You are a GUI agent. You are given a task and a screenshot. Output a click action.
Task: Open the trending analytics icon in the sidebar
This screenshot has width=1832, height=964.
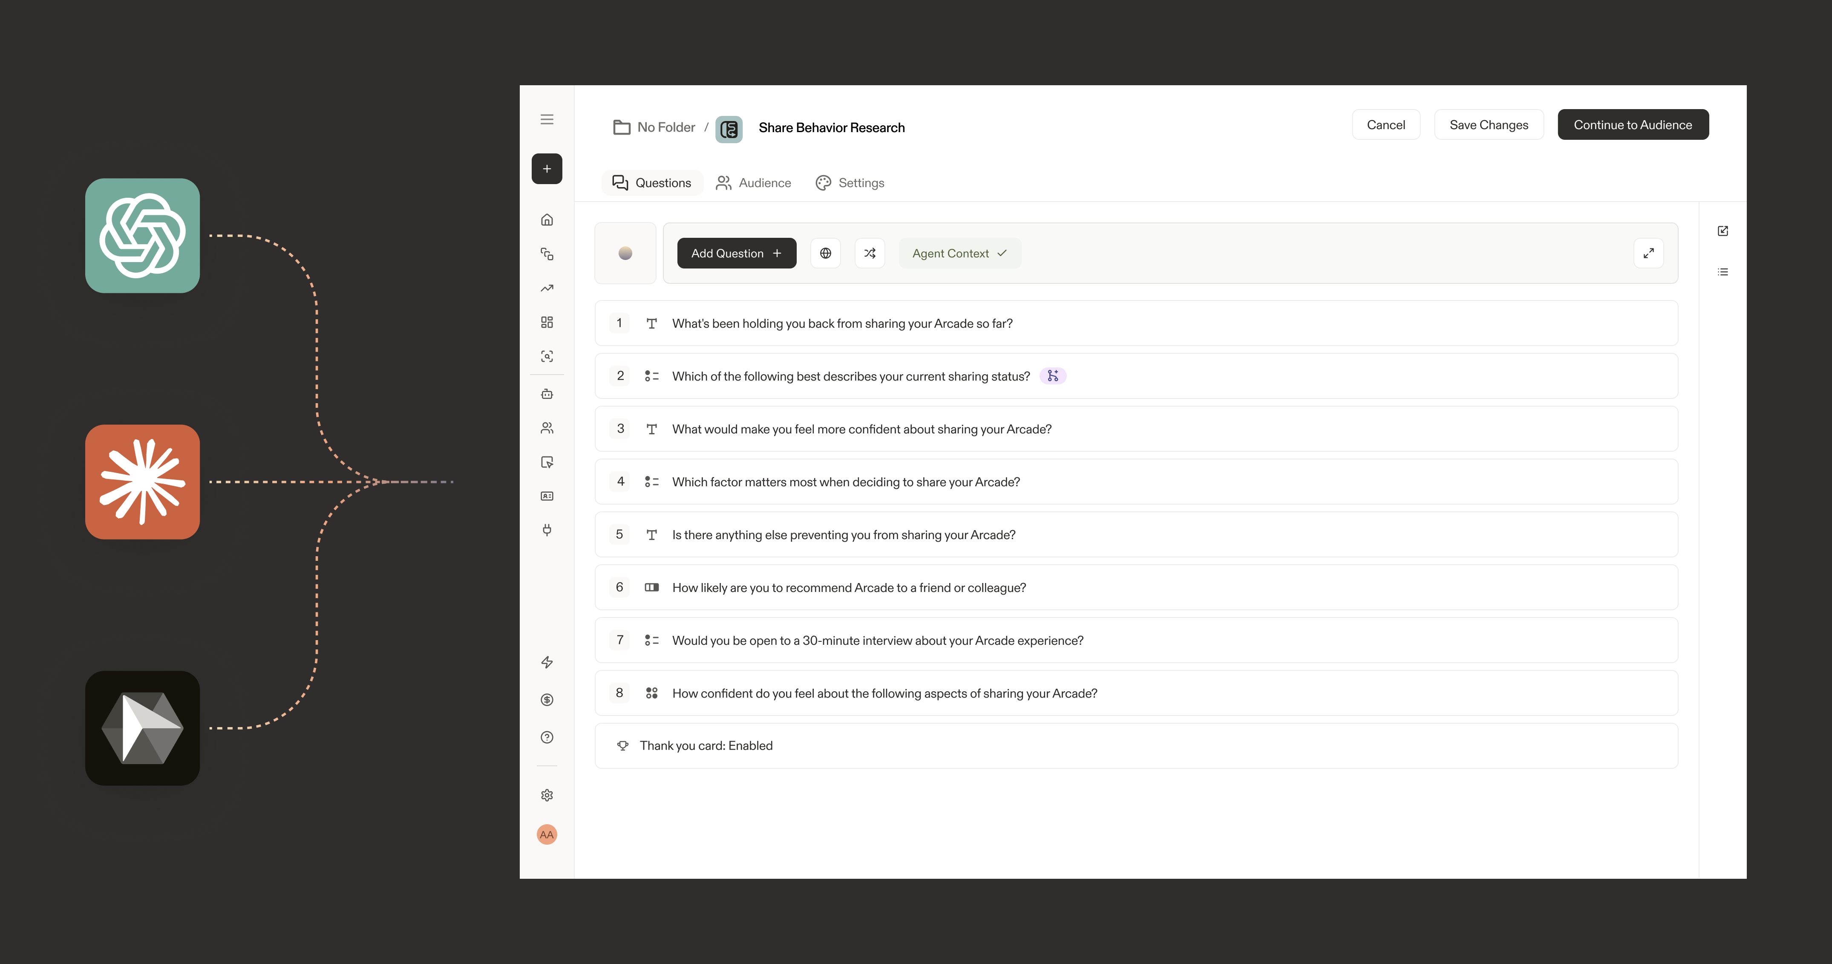(x=547, y=288)
